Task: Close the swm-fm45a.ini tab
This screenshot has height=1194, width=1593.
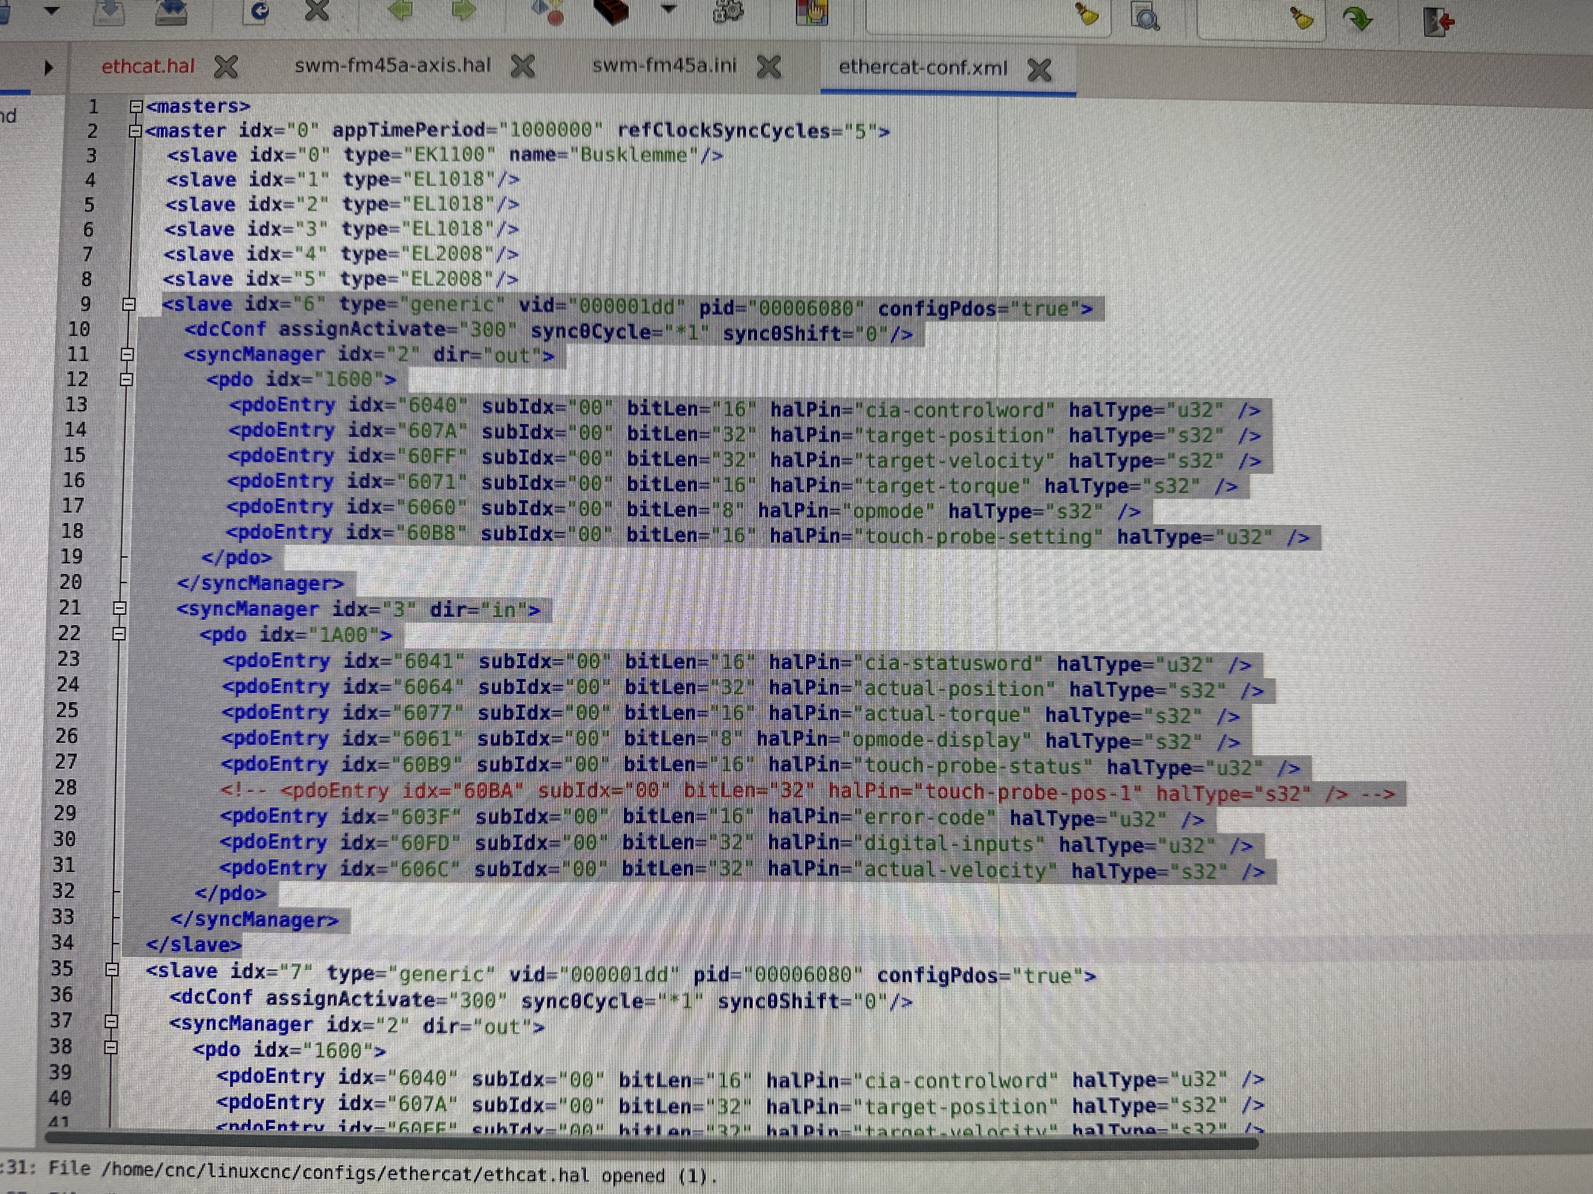Action: [x=769, y=68]
